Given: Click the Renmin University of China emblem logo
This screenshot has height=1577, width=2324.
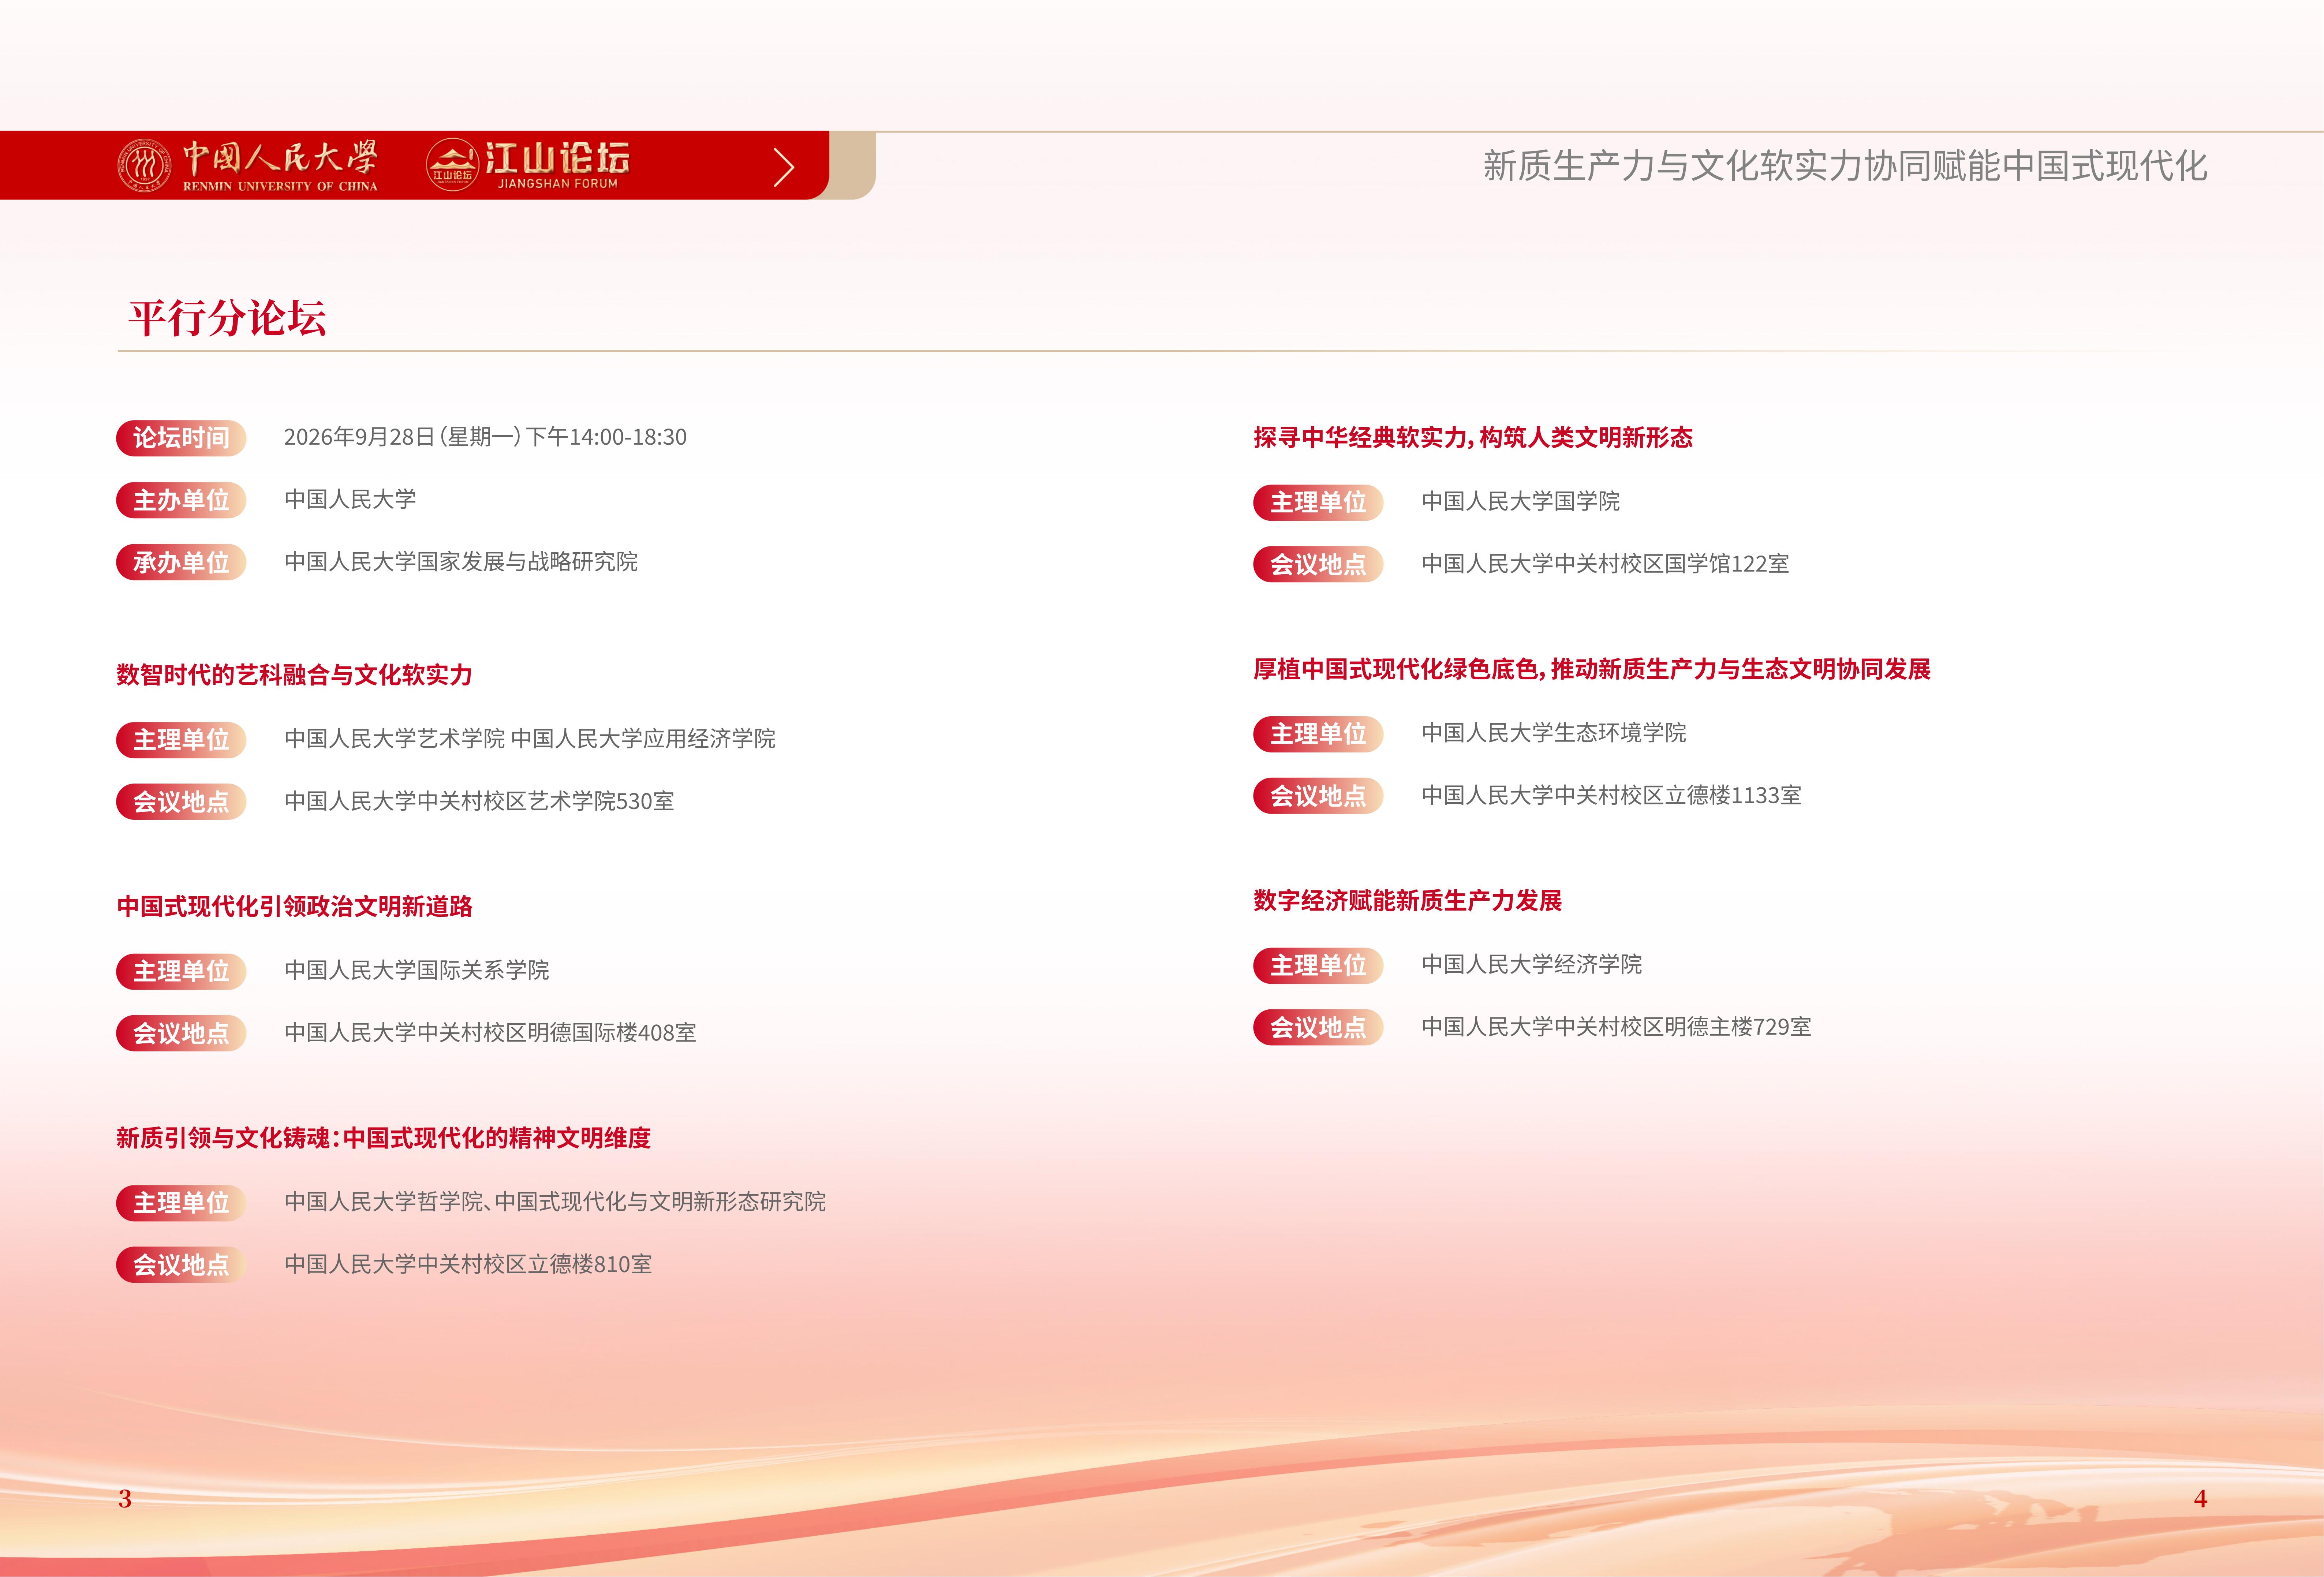Looking at the screenshot, I should [x=144, y=165].
